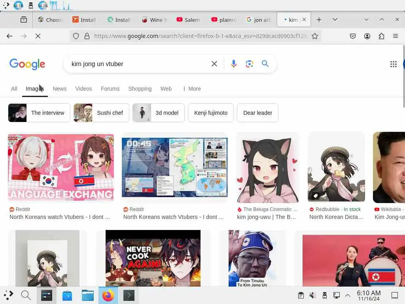Open the clock showing 6:10 AM
Image resolution: width=405 pixels, height=304 pixels.
(x=369, y=295)
